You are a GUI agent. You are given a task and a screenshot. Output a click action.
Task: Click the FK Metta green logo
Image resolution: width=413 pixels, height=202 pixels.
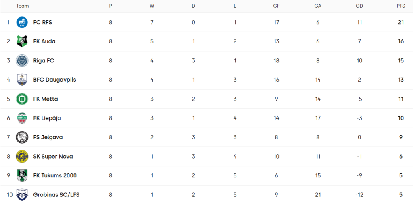(x=22, y=99)
